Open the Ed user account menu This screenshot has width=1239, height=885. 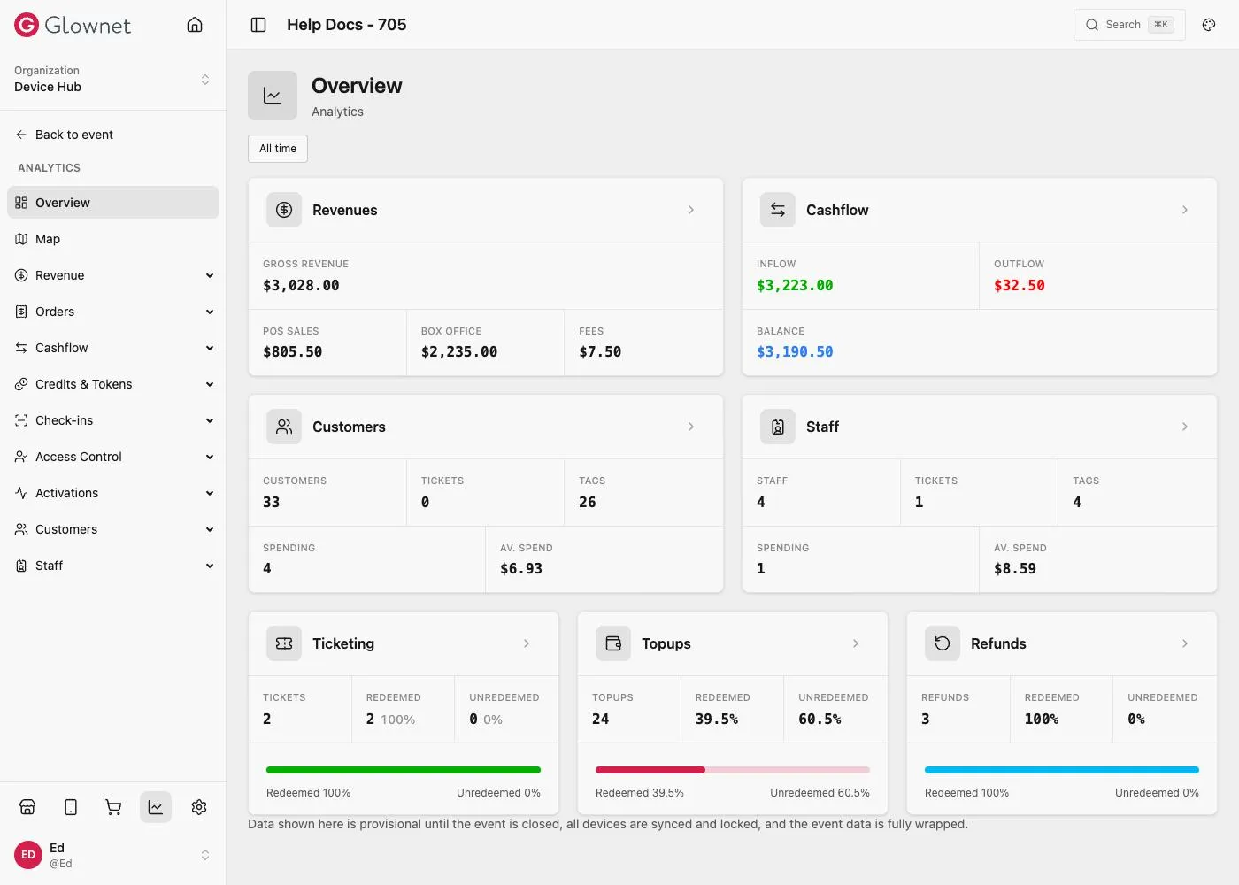coord(113,855)
